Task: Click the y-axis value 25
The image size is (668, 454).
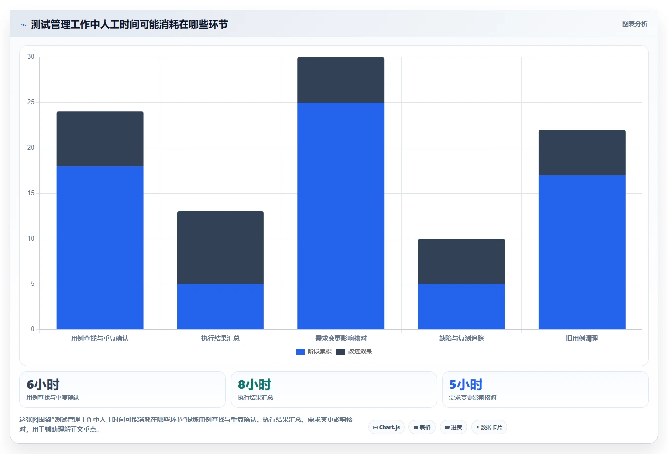Action: pos(31,102)
